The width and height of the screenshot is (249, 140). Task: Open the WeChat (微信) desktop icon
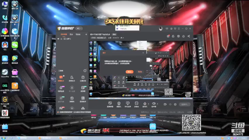coord(15,46)
